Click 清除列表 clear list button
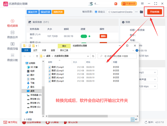Viewport: 167px width, 126px height. [58, 12]
